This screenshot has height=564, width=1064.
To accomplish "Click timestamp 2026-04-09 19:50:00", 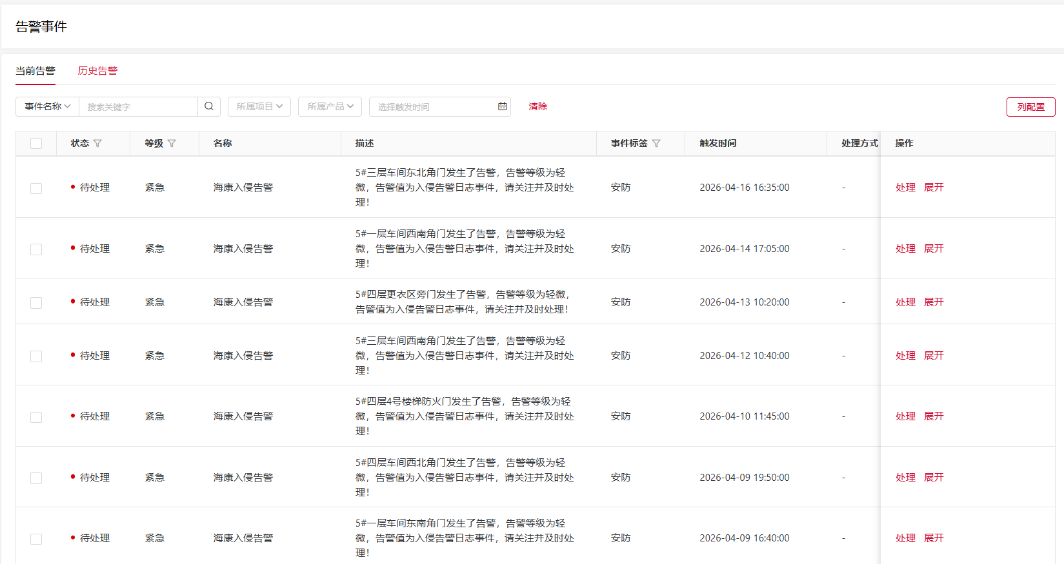I will pyautogui.click(x=745, y=478).
